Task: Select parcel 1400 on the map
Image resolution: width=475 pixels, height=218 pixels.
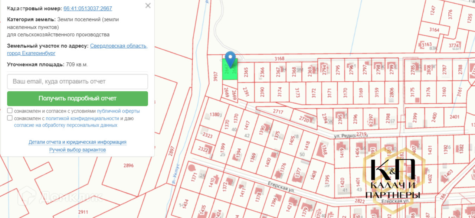Action: click(268, 162)
